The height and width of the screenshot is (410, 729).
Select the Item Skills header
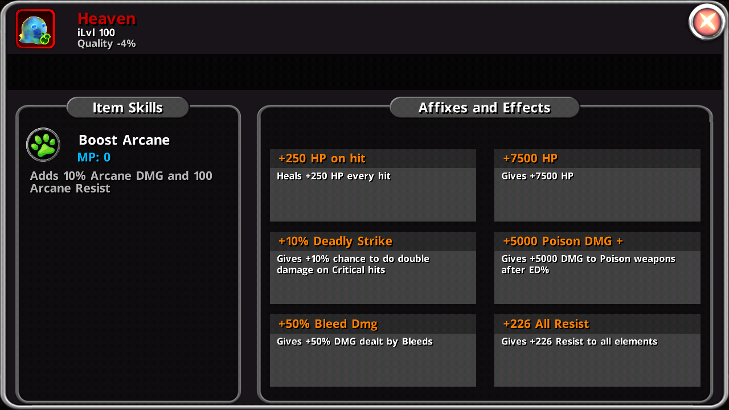pos(128,108)
